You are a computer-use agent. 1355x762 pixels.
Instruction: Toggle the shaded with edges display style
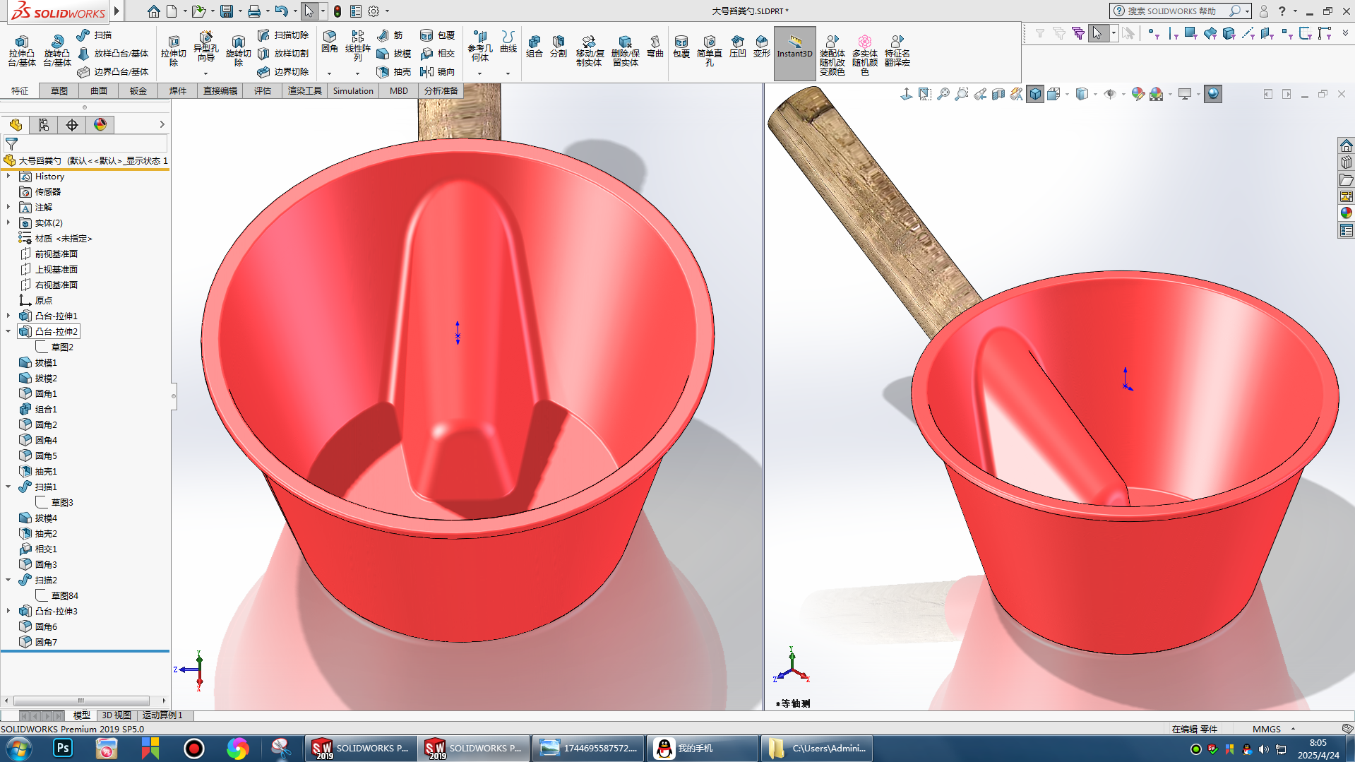coord(1034,94)
